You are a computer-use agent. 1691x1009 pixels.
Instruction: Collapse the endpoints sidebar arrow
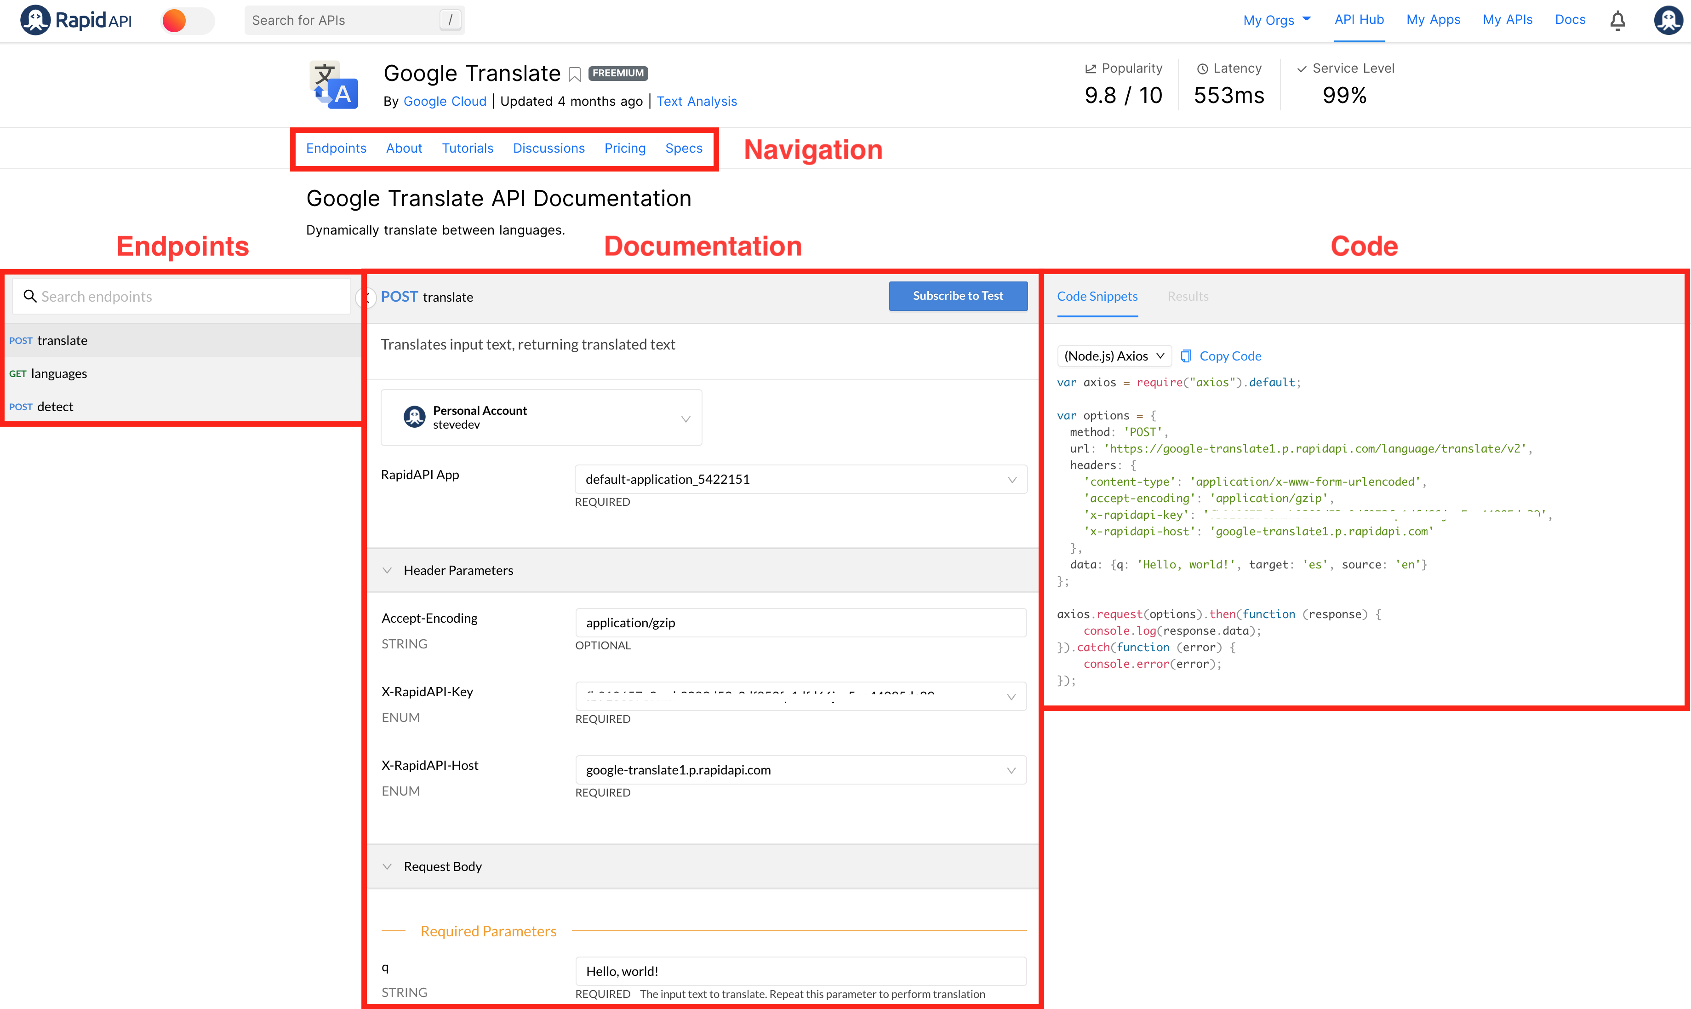tap(366, 297)
